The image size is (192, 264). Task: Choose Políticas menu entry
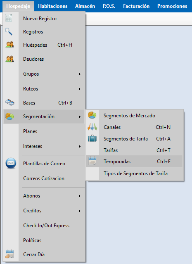[44, 240]
